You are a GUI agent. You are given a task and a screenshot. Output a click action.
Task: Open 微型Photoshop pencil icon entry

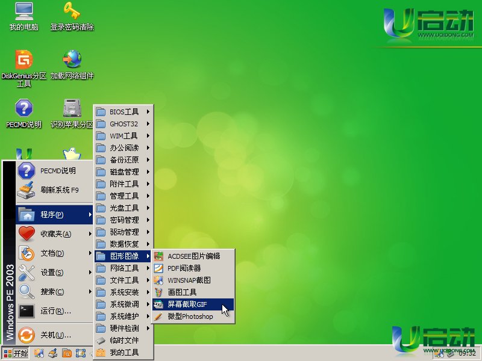(193, 316)
